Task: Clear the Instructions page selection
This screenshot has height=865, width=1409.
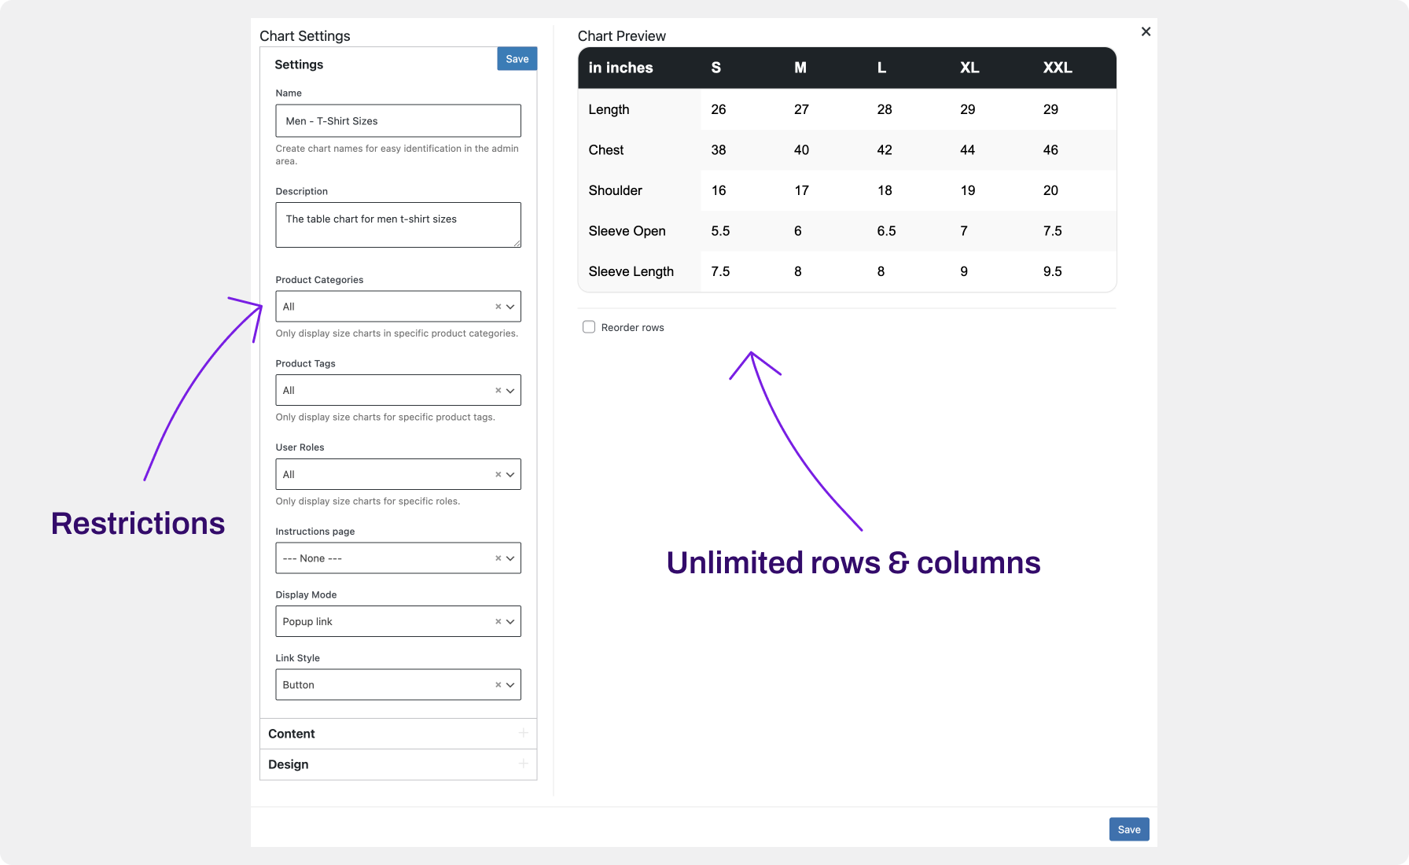Action: pyautogui.click(x=497, y=558)
